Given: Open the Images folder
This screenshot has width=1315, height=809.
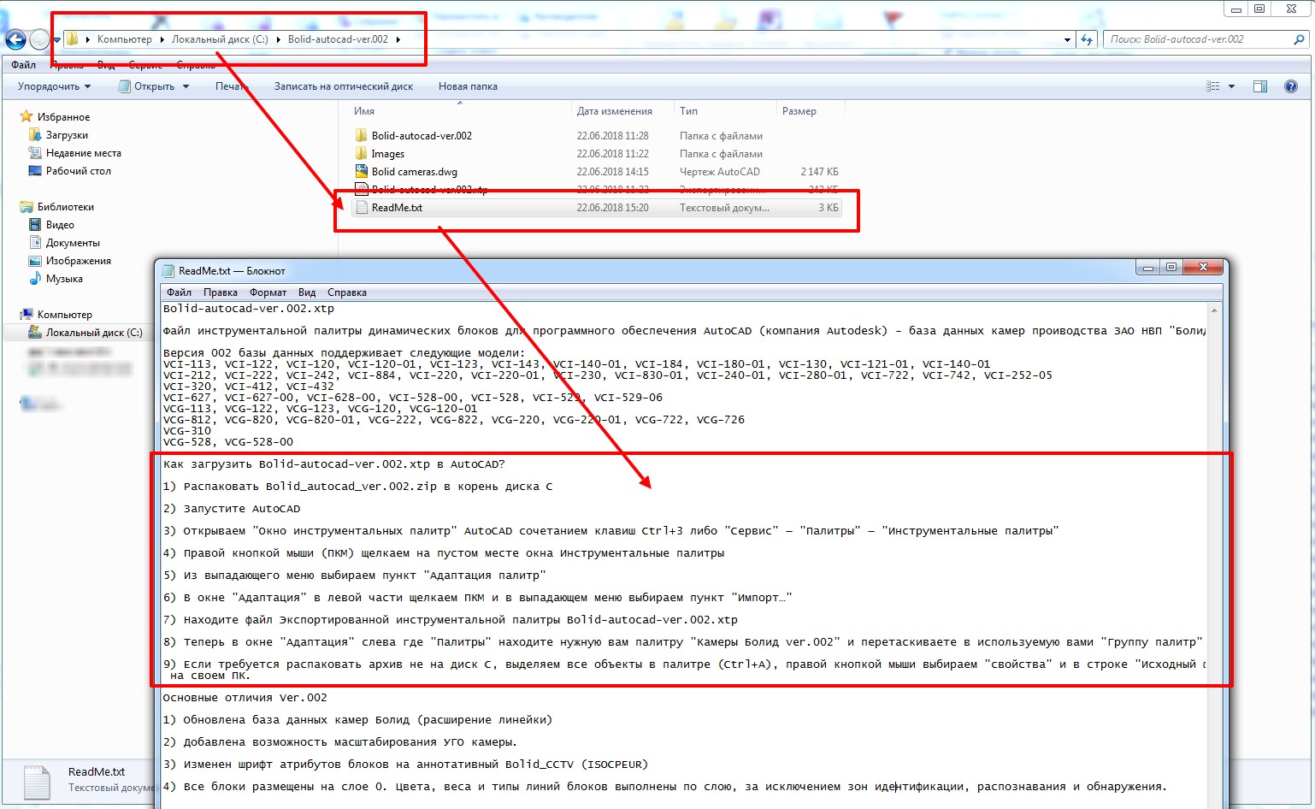Looking at the screenshot, I should 387,154.
